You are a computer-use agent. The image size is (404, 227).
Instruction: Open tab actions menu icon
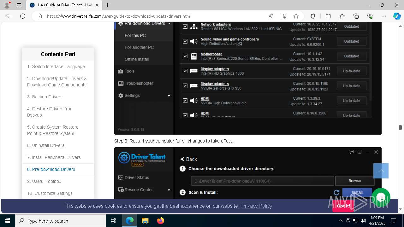pos(19,5)
